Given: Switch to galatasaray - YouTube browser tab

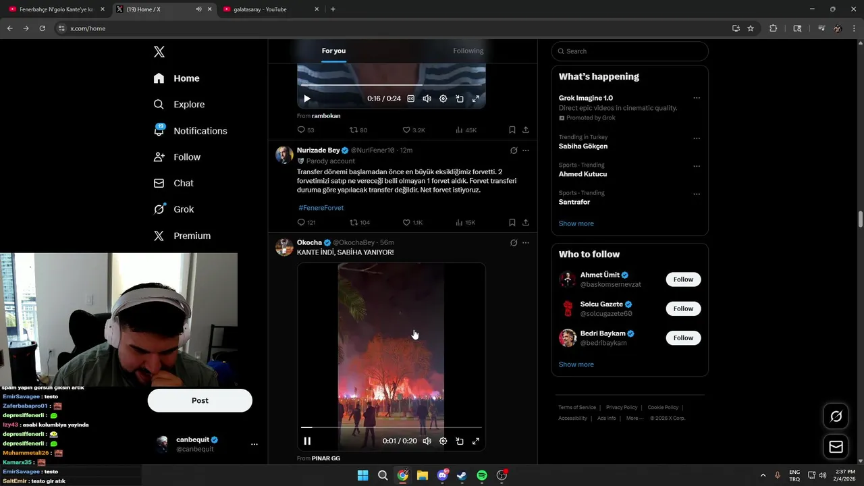Looking at the screenshot, I should [x=270, y=9].
